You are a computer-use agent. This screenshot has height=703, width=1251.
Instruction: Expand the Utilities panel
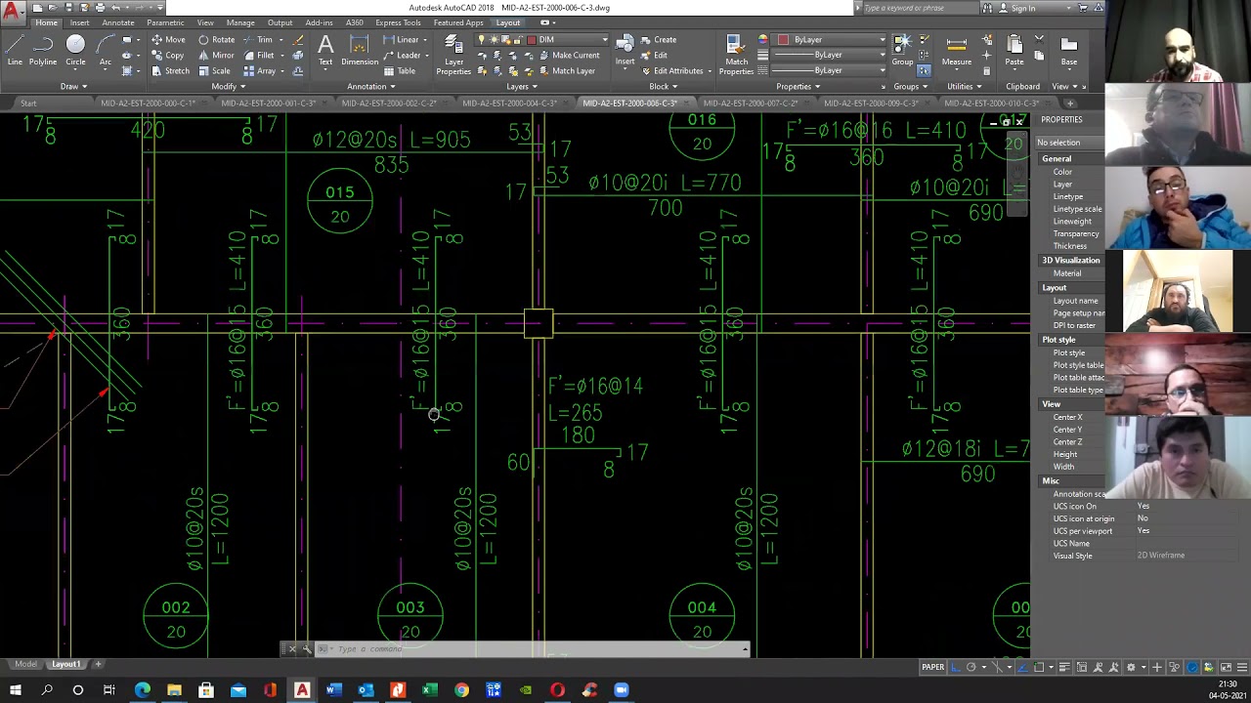tap(964, 86)
